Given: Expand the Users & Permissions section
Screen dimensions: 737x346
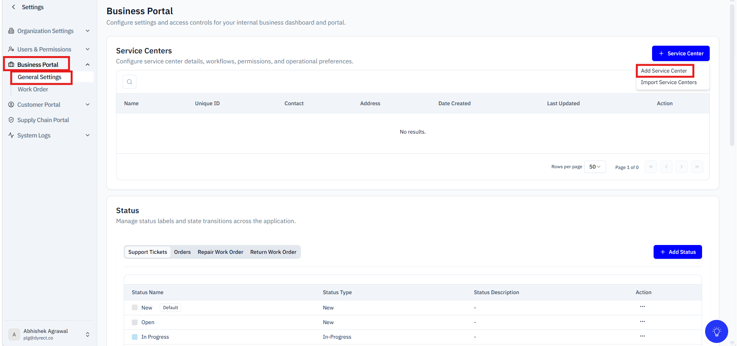Looking at the screenshot, I should point(88,49).
